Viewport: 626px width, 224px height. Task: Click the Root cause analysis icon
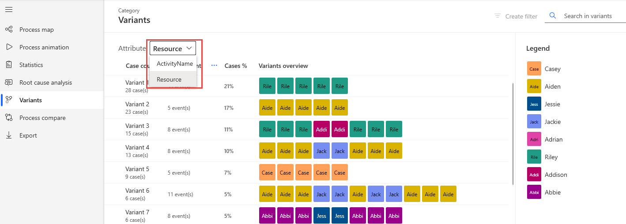pyautogui.click(x=9, y=82)
